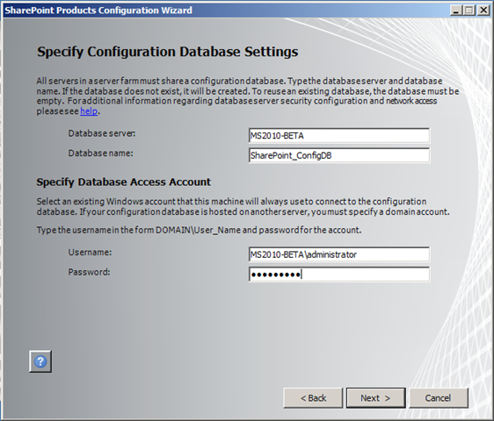Click the 'Specify Configuration Database Settings' heading
Viewport: 494px width, 421px height.
click(x=168, y=52)
